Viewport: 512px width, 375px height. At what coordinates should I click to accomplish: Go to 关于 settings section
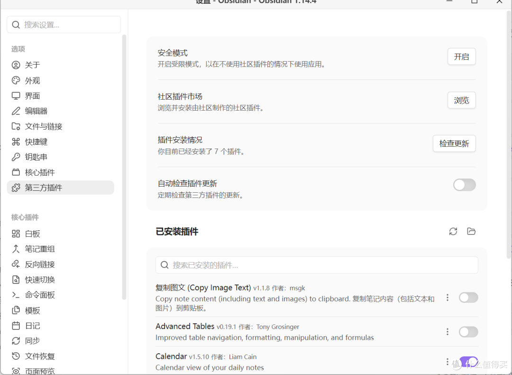(60, 65)
